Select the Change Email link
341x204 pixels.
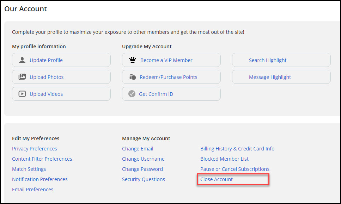[x=138, y=149]
